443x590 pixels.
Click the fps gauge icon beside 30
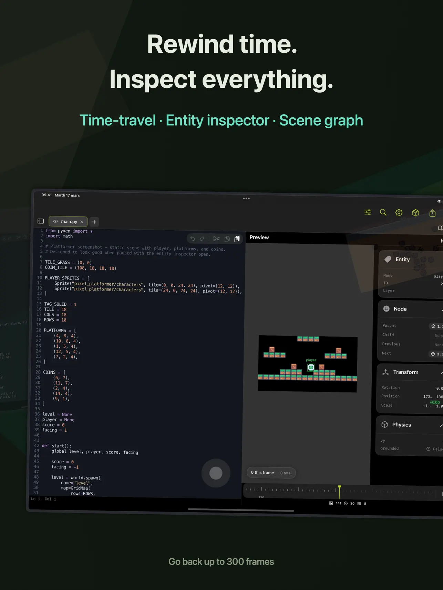tap(346, 503)
